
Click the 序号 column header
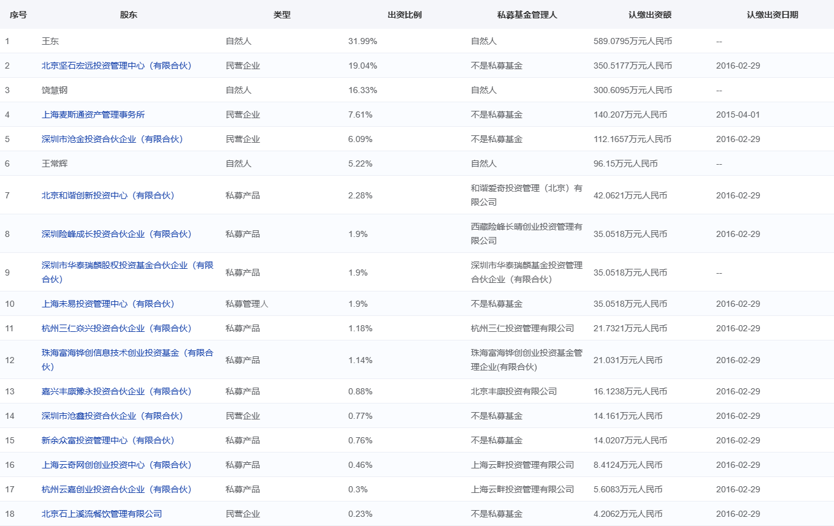point(18,15)
